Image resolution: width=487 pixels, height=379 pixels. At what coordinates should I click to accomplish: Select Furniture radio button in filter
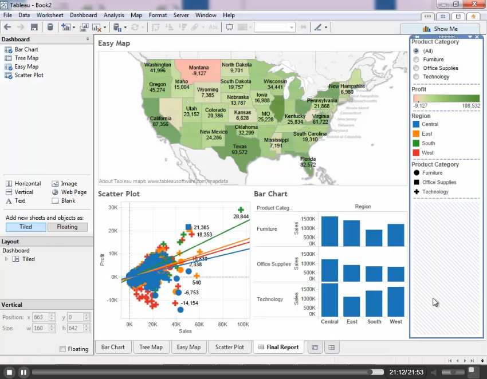(416, 60)
